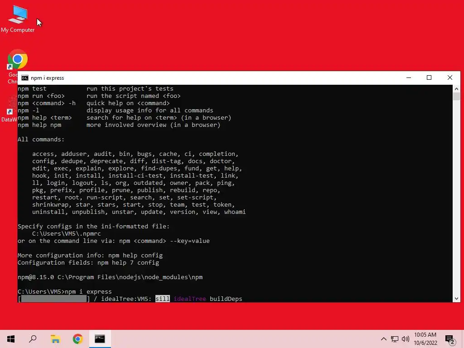Image resolution: width=464 pixels, height=348 pixels.
Task: Click the 'npm -l' help line
Action: 116,111
